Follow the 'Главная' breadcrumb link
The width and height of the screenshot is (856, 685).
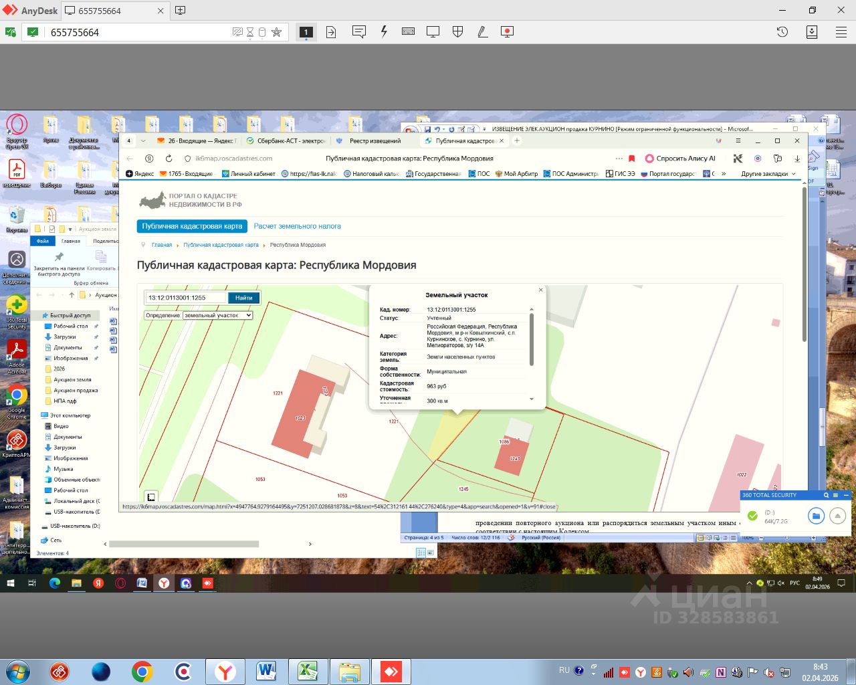click(x=161, y=245)
